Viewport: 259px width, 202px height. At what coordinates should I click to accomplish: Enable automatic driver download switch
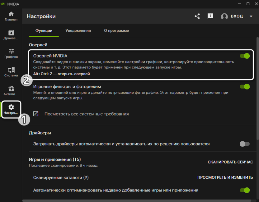[245, 144]
